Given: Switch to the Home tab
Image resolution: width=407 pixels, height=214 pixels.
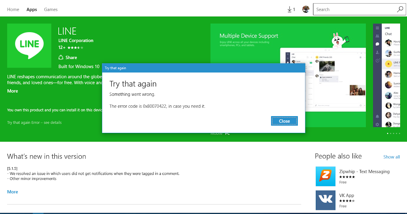Looking at the screenshot, I should [x=13, y=9].
